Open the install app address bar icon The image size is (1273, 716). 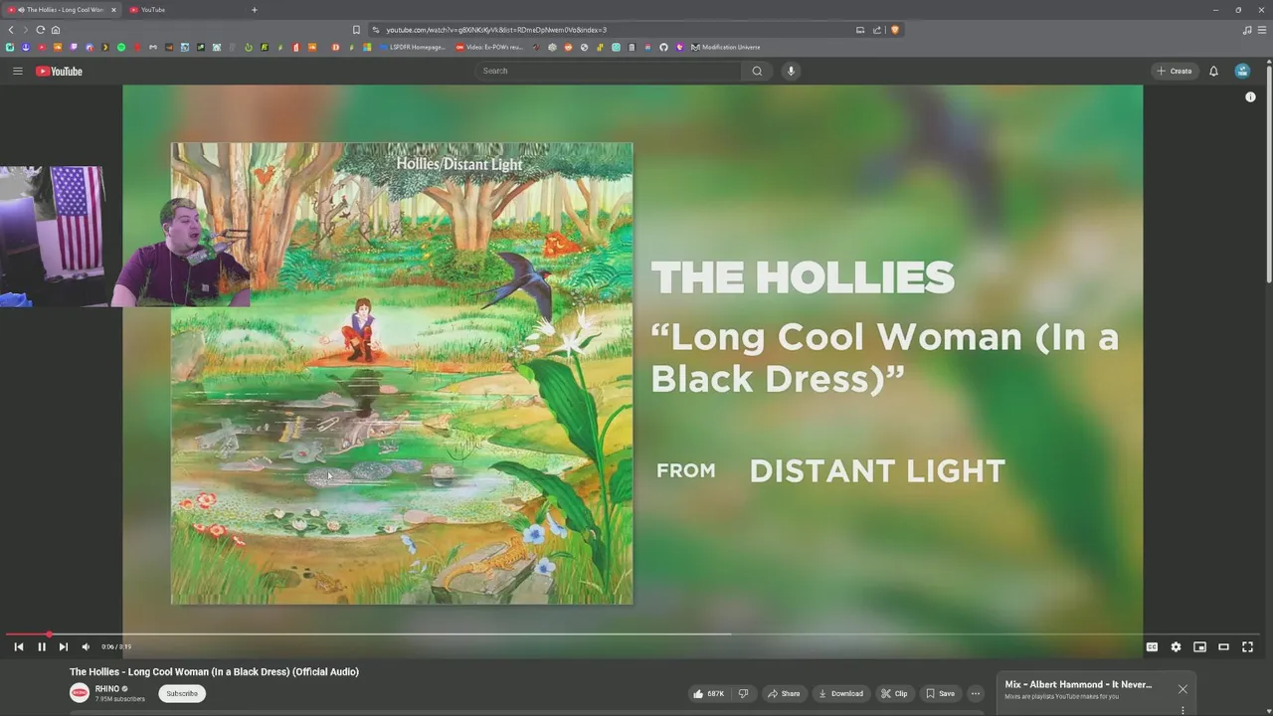coord(860,30)
